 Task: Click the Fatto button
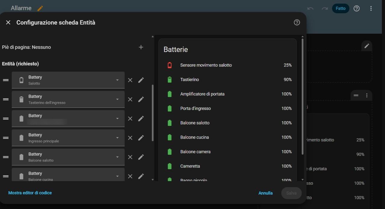click(340, 8)
